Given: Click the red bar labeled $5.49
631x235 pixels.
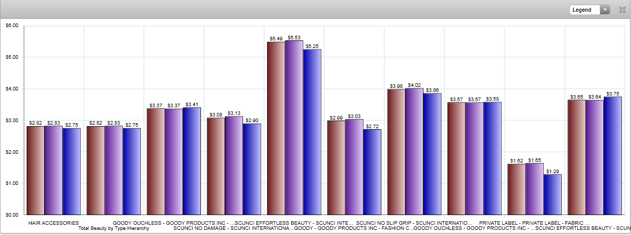Looking at the screenshot, I should [x=276, y=128].
